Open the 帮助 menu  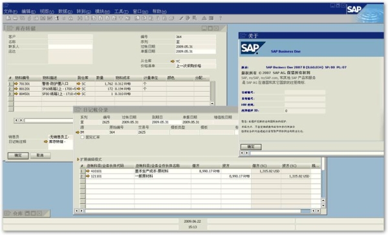pos(159,12)
